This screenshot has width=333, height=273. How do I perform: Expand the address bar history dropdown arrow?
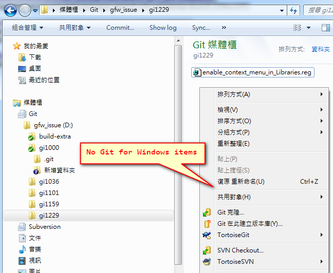(282, 10)
